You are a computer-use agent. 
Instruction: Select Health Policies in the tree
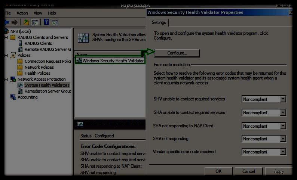point(37,73)
